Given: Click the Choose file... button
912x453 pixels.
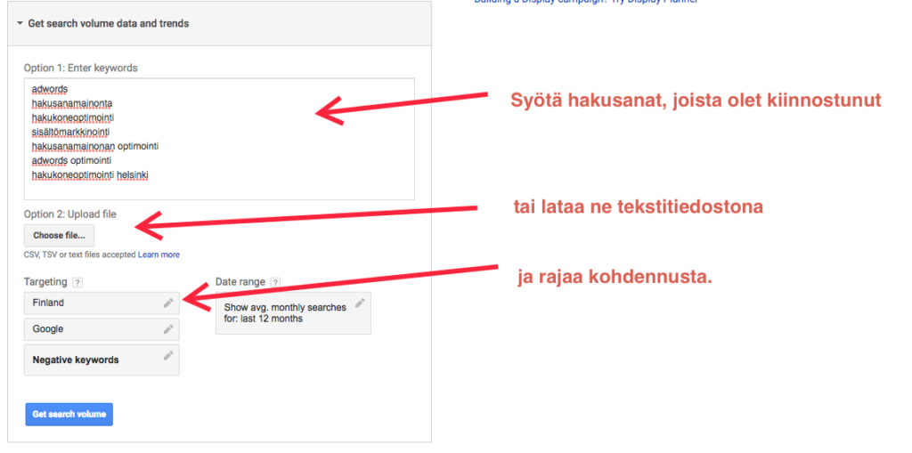Looking at the screenshot, I should (59, 236).
